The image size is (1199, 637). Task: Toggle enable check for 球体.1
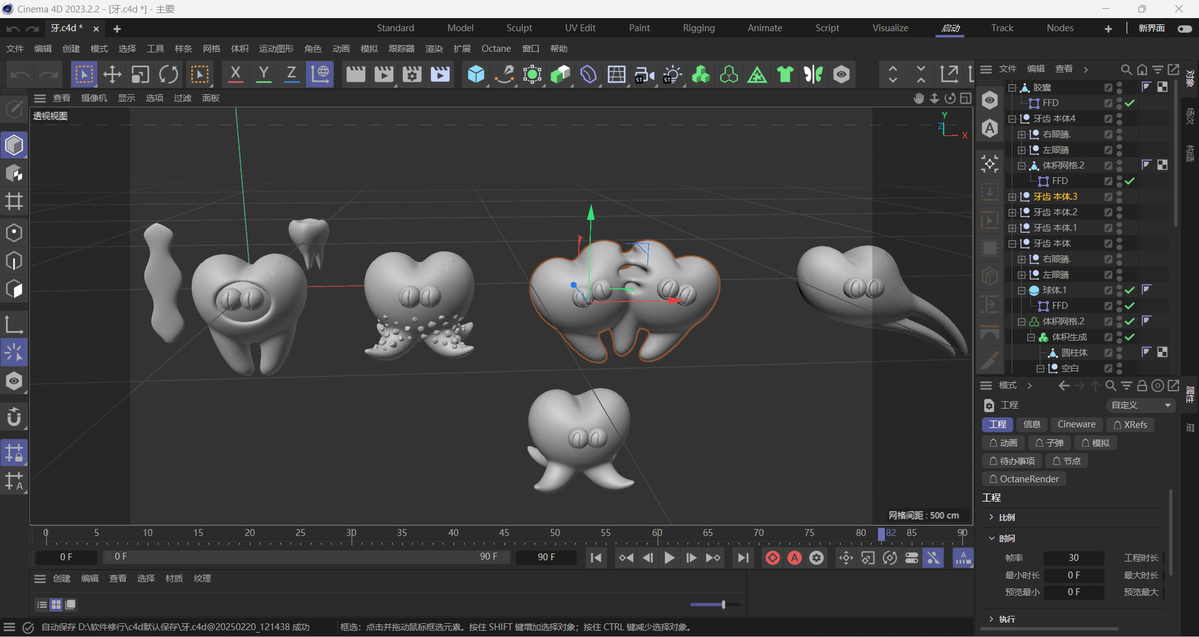pyautogui.click(x=1130, y=290)
